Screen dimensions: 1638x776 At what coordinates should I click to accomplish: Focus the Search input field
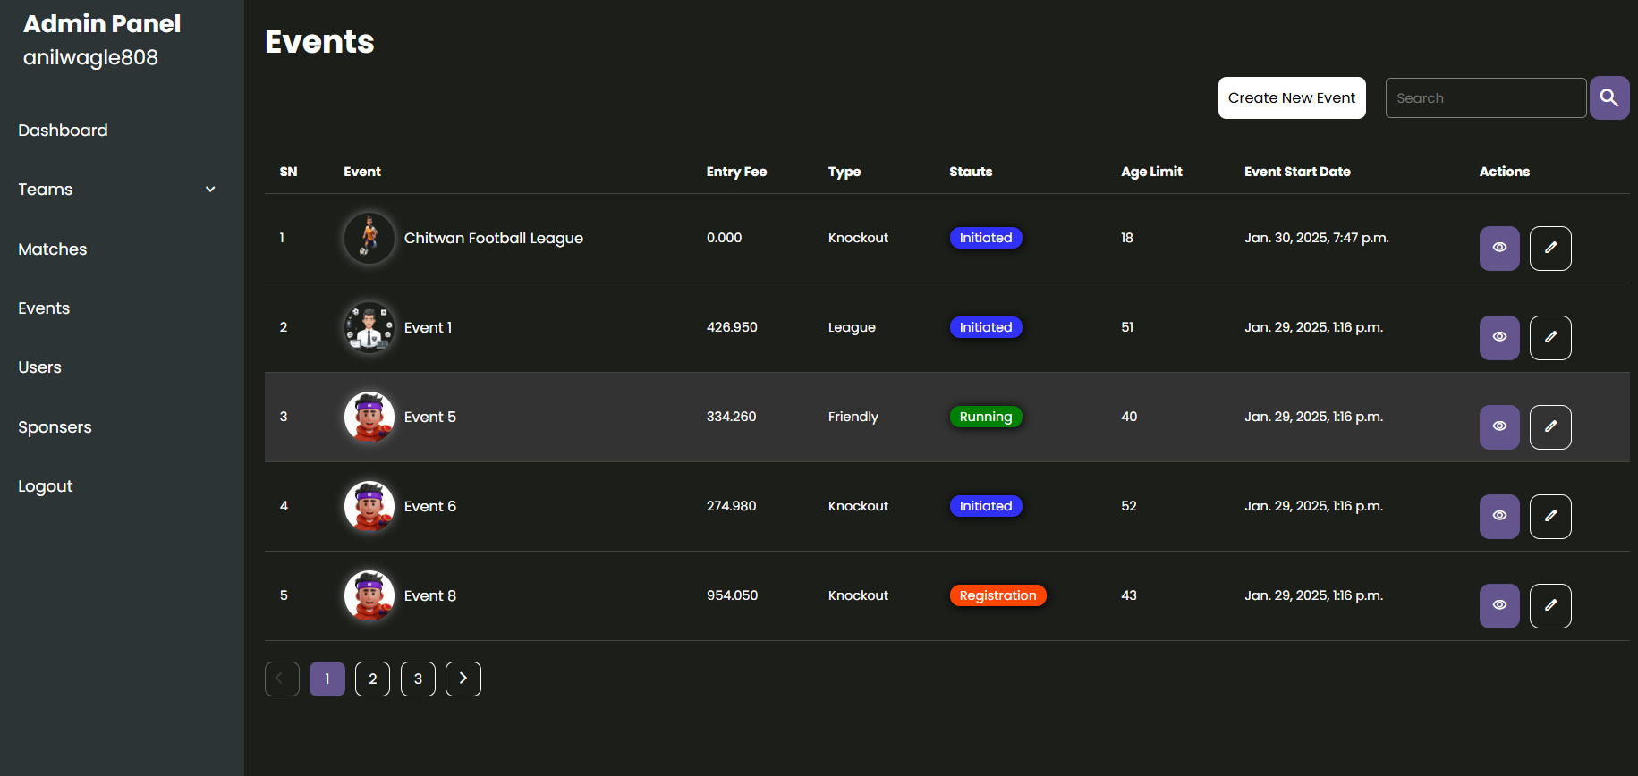pyautogui.click(x=1485, y=98)
